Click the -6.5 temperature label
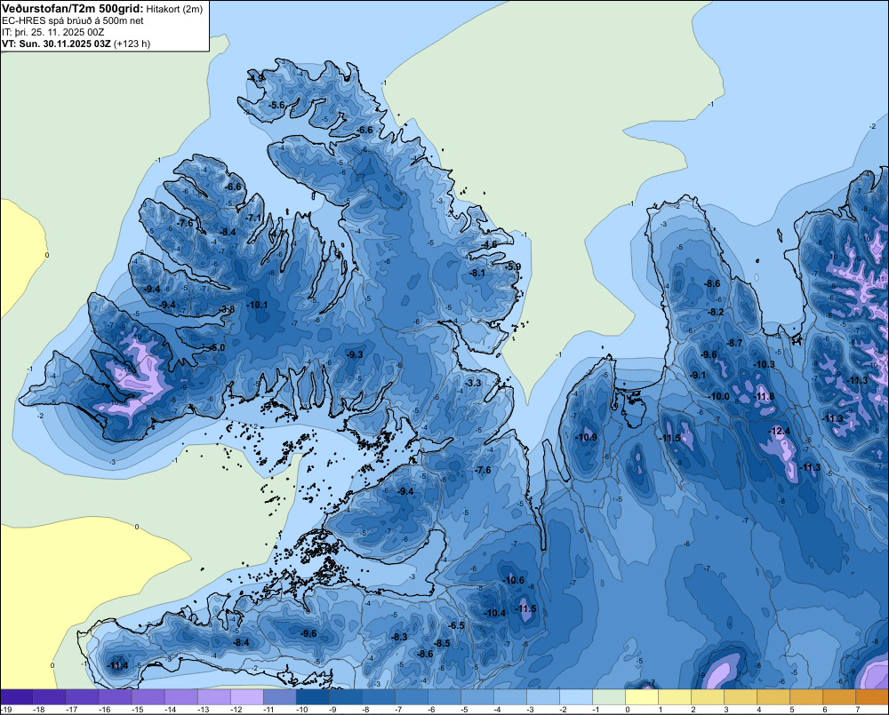The width and height of the screenshot is (889, 715). [456, 625]
